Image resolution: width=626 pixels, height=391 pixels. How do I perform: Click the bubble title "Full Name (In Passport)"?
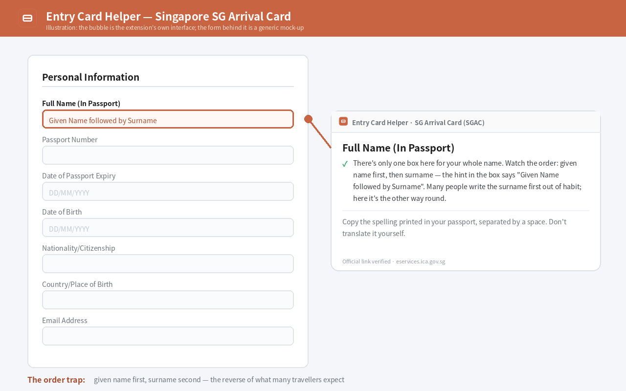click(399, 148)
